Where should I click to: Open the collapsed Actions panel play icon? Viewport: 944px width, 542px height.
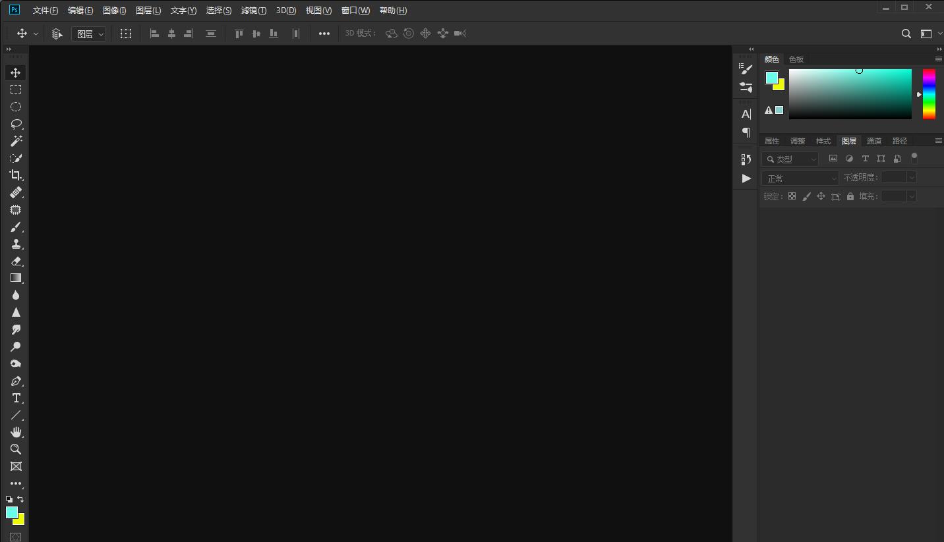(x=746, y=178)
